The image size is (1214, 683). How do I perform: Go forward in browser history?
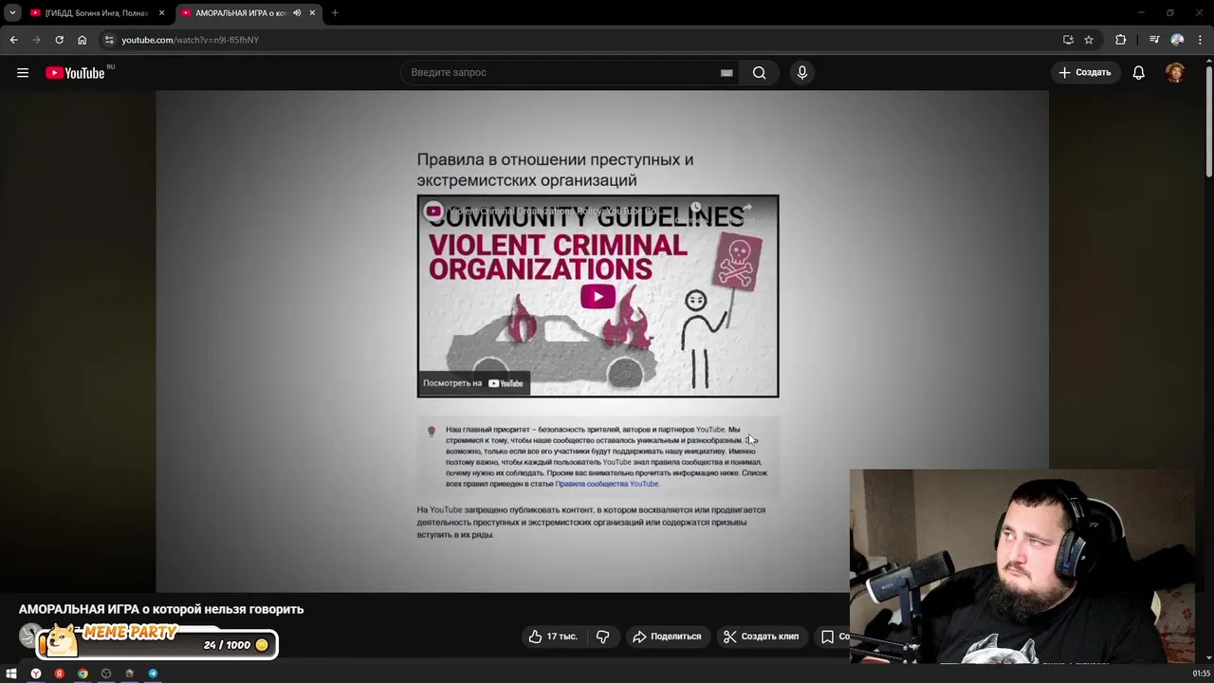[x=36, y=40]
